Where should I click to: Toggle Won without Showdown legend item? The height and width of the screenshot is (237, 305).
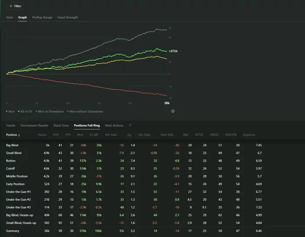click(x=85, y=111)
